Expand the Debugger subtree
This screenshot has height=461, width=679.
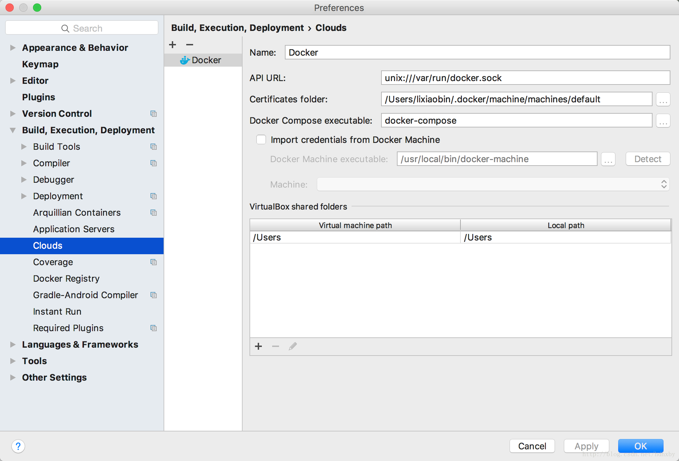pyautogui.click(x=24, y=180)
